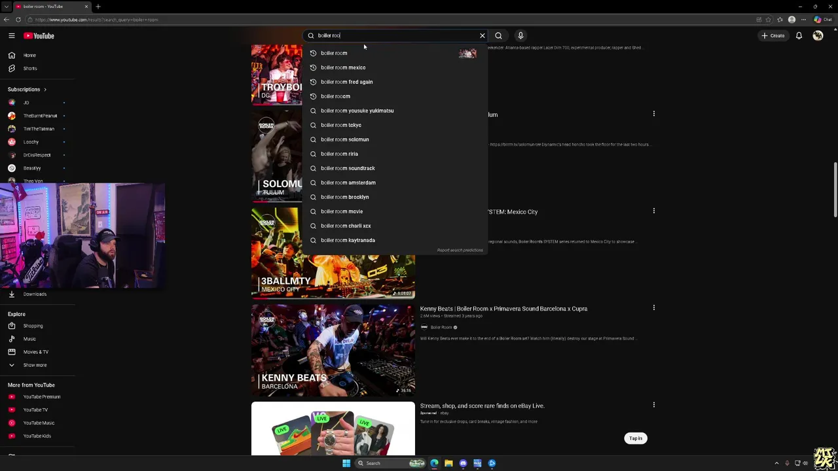Open the YouTube guide hamburger menu

pyautogui.click(x=11, y=36)
